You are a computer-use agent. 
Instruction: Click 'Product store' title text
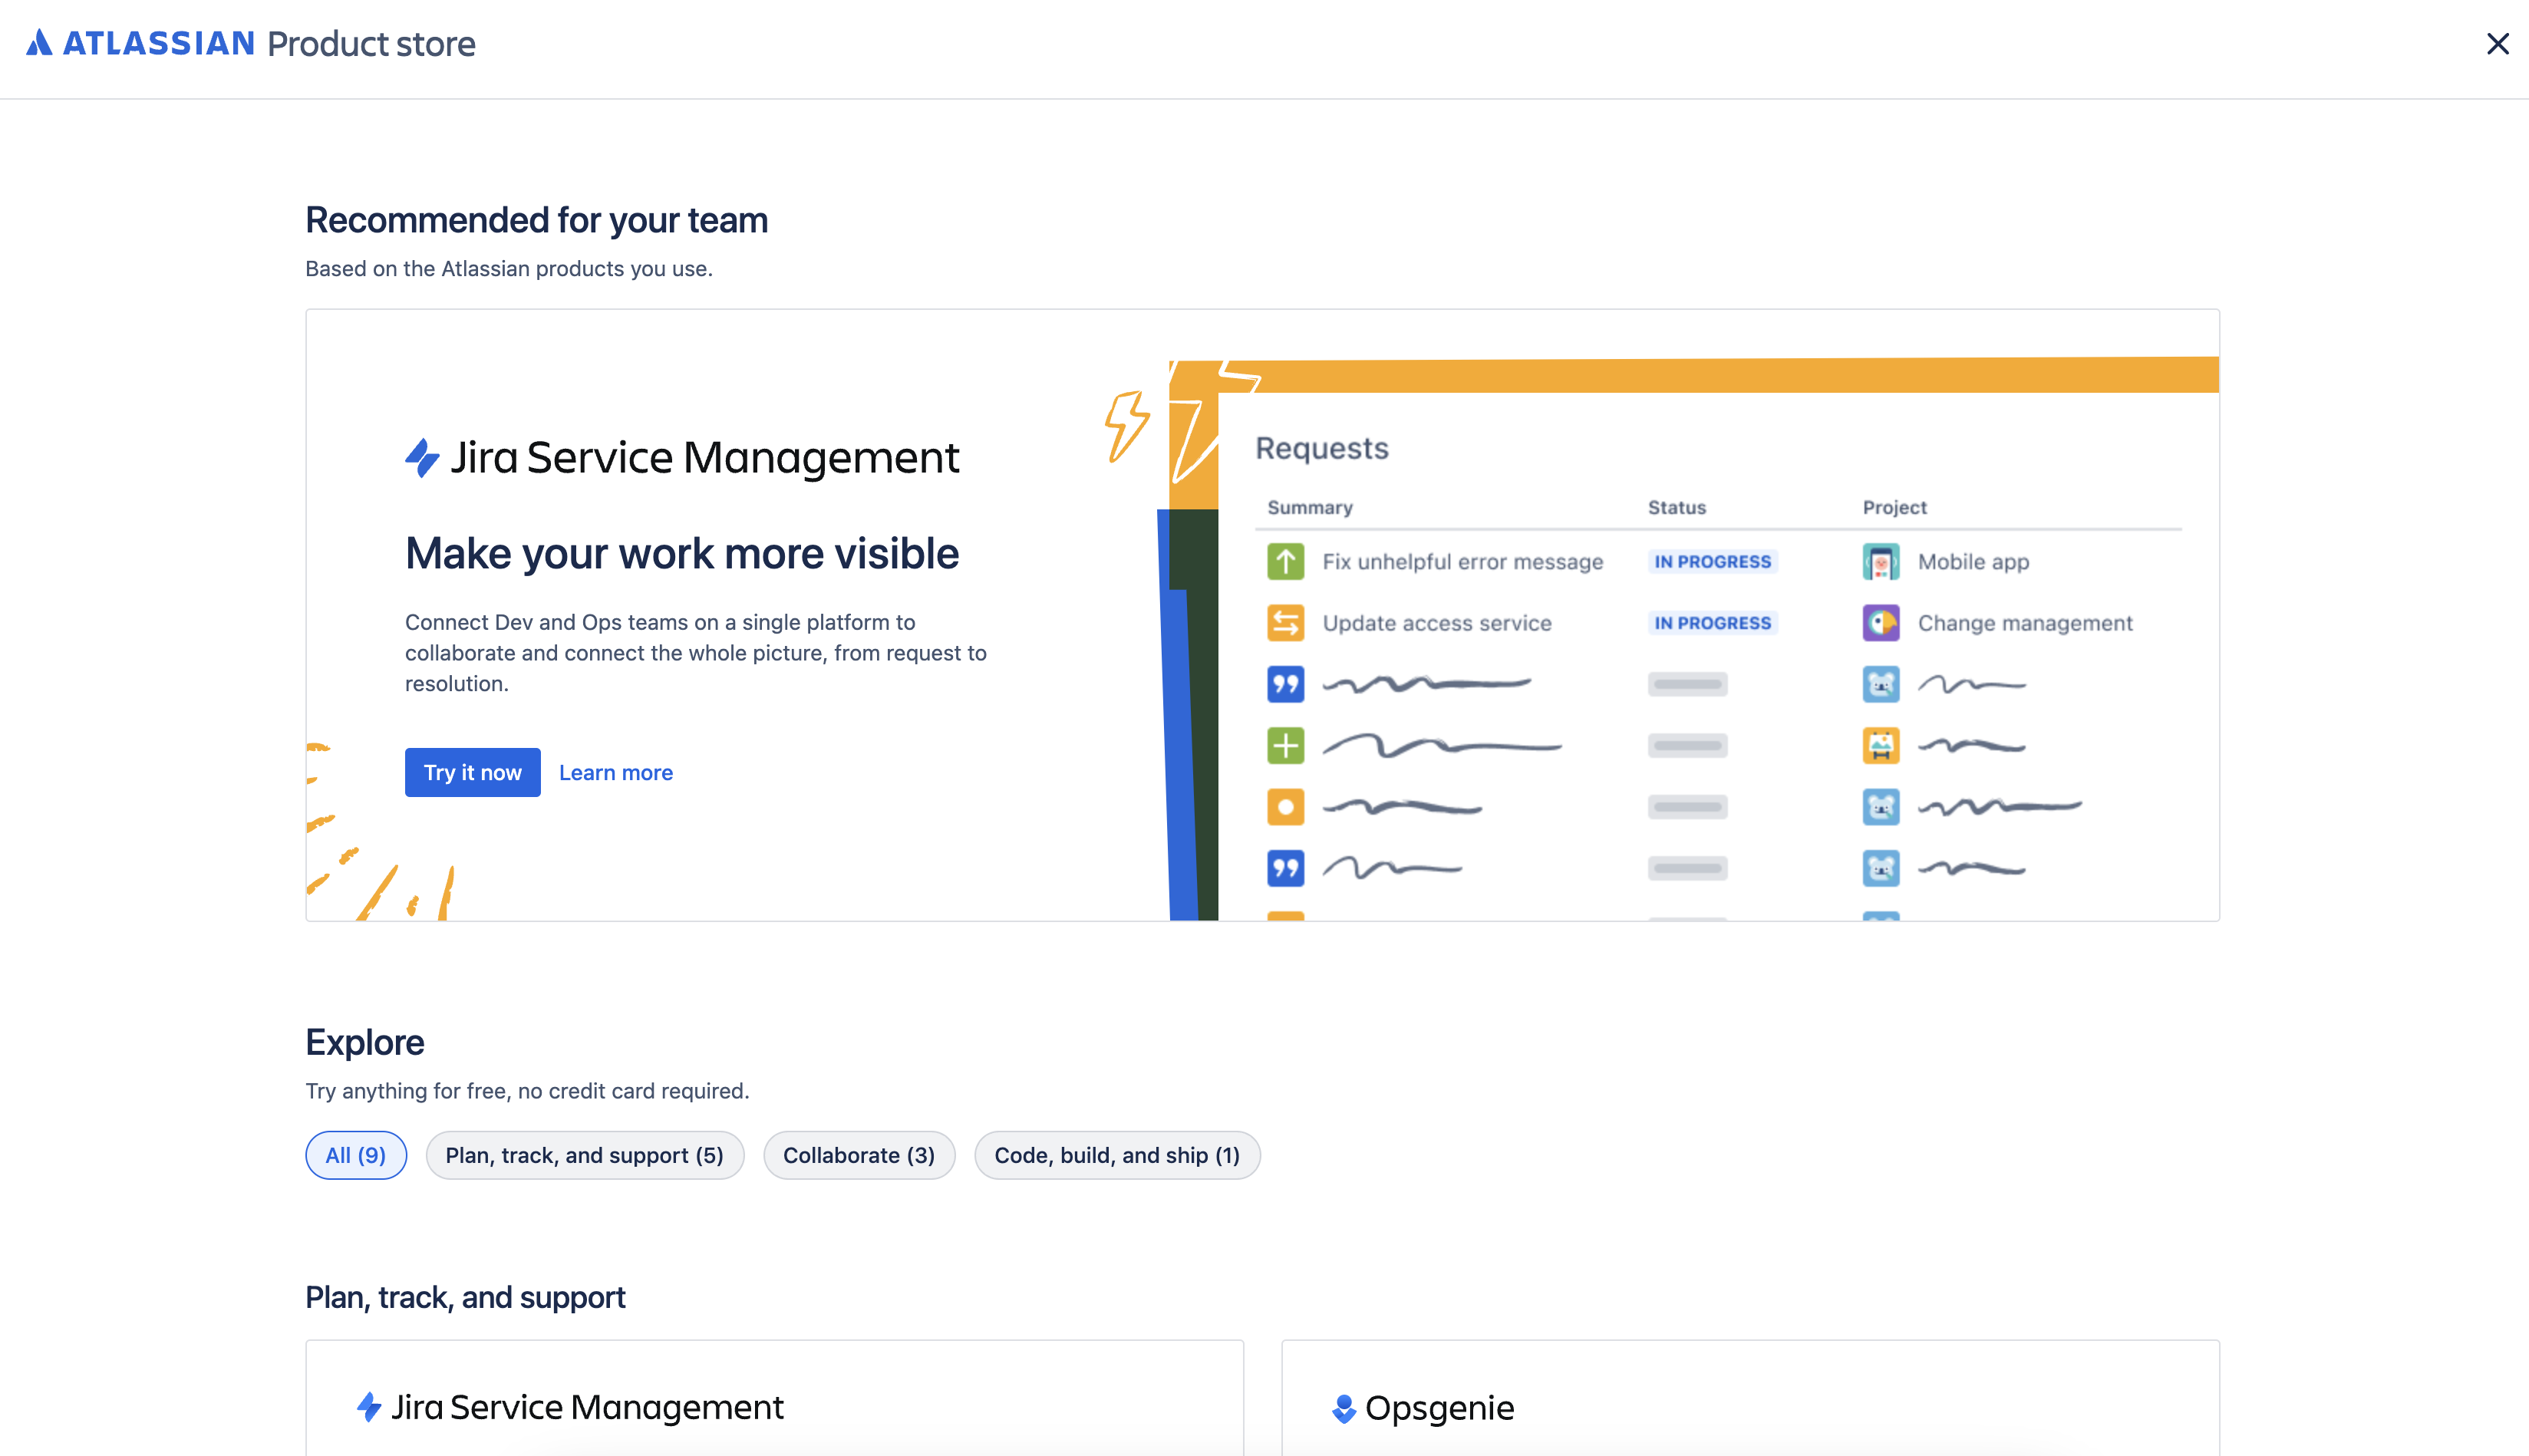coord(371,44)
